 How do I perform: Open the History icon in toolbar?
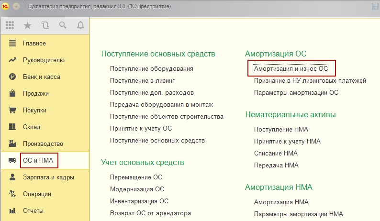(45, 25)
